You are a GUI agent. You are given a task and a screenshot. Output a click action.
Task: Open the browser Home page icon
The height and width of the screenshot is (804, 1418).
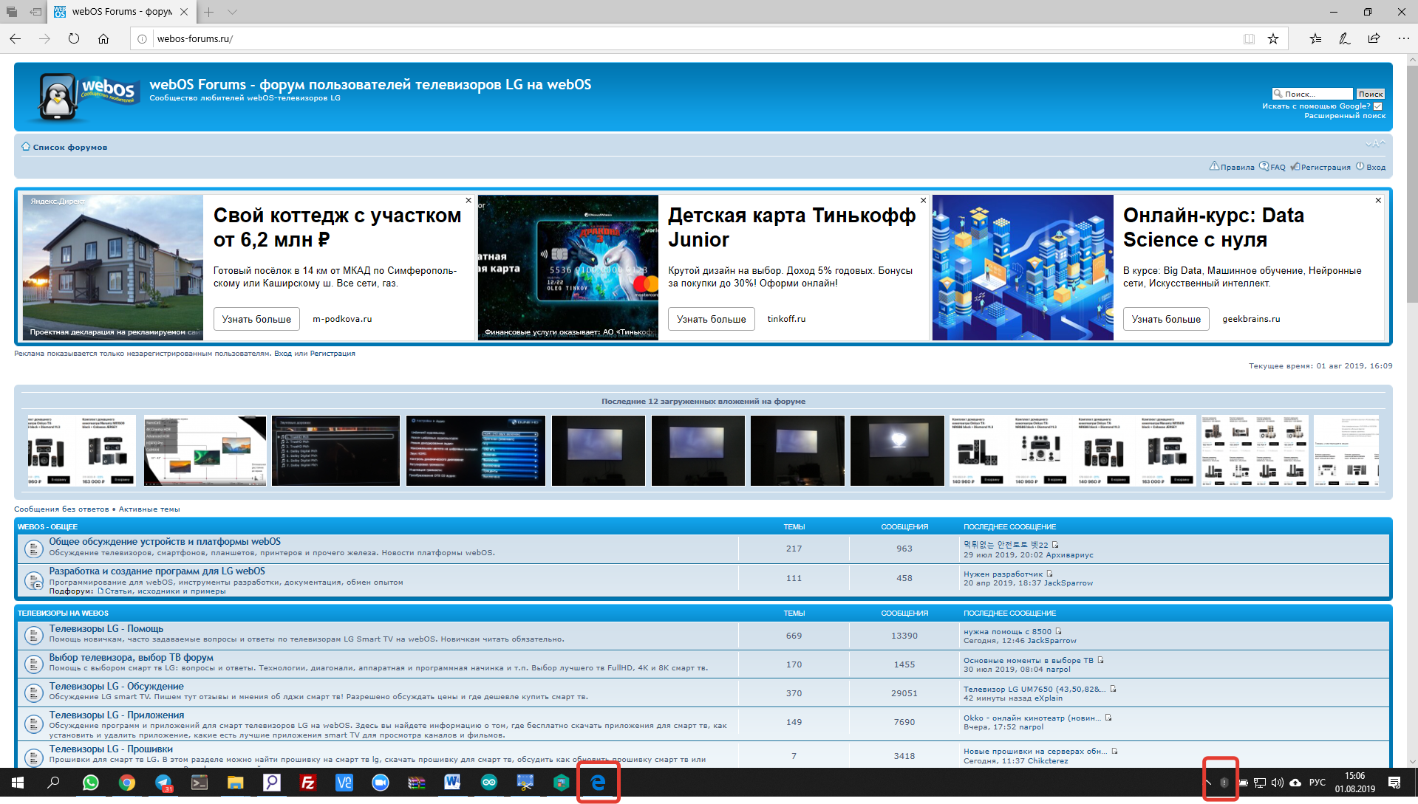point(103,38)
